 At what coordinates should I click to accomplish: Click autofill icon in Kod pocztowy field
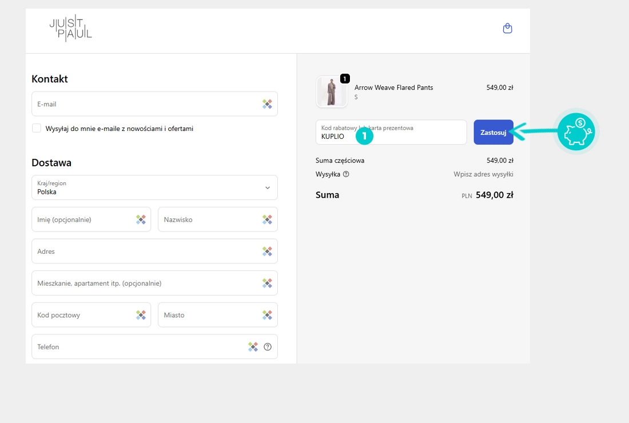pos(141,315)
